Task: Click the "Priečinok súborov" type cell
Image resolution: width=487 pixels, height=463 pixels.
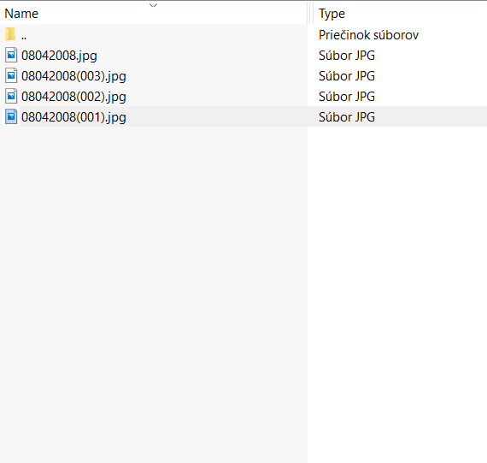Action: coord(368,35)
